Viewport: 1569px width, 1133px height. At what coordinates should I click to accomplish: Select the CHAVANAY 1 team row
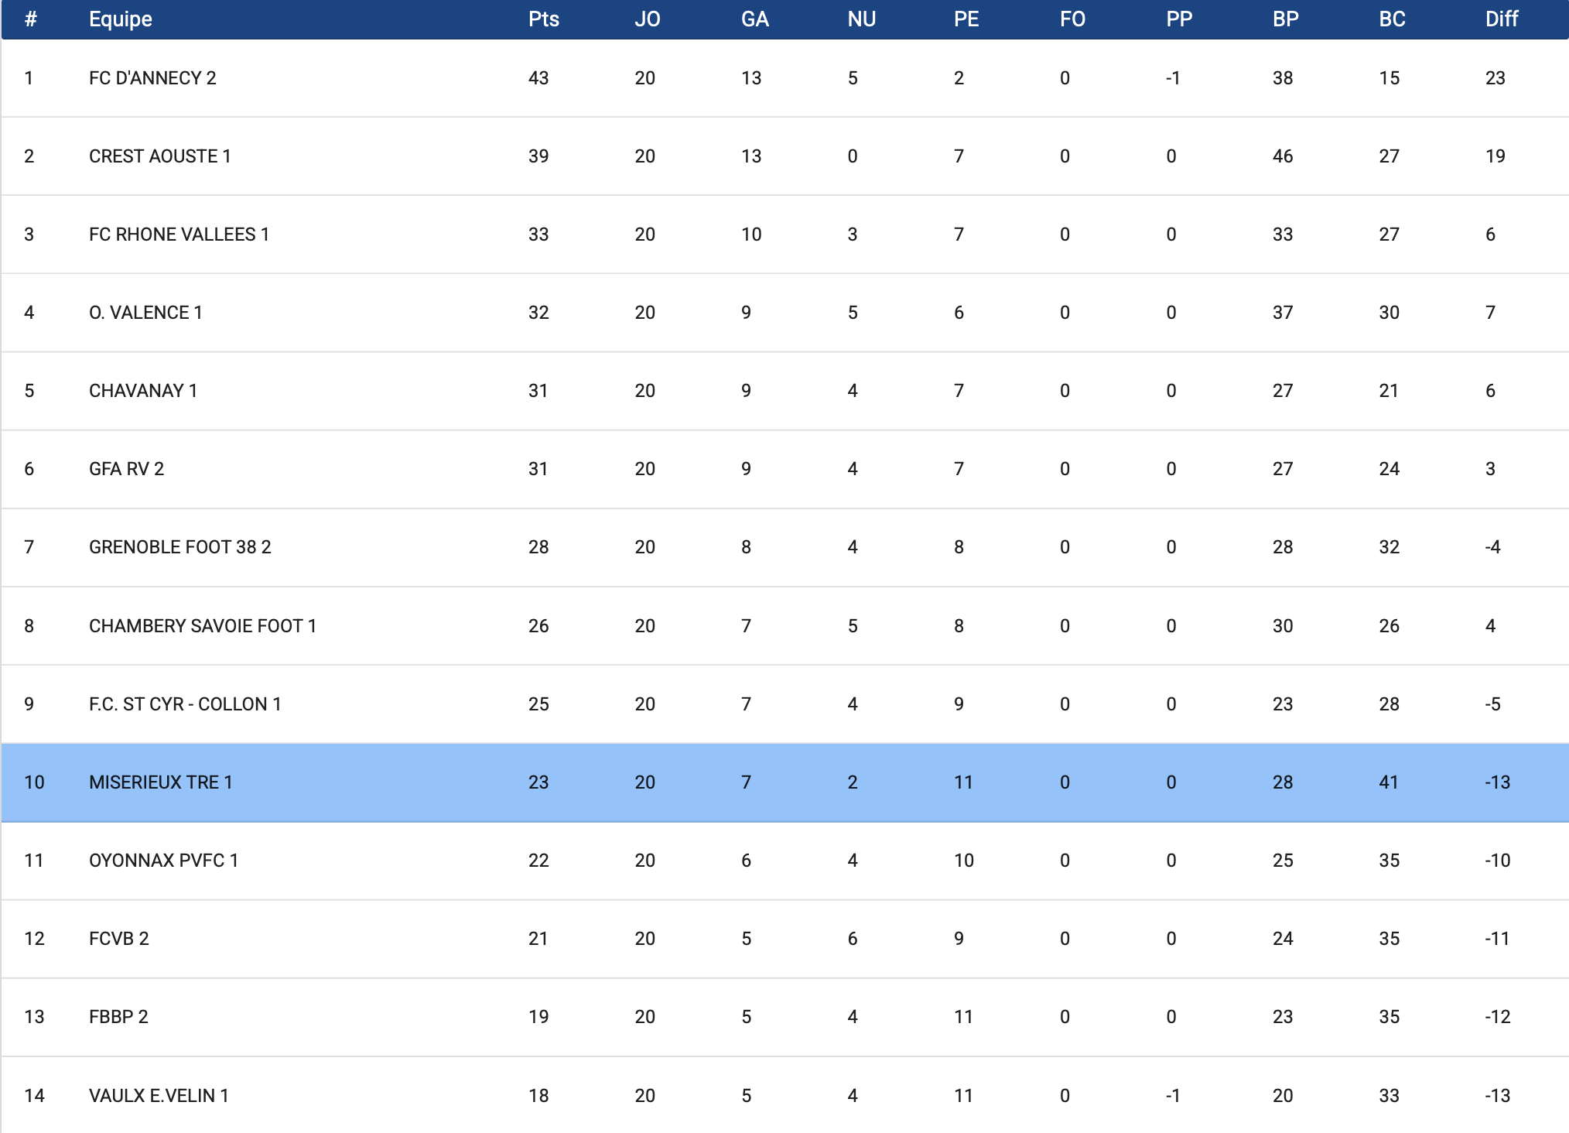click(x=143, y=391)
